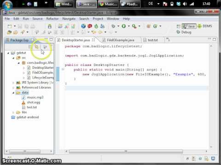Open the Navigate menu
Viewport: 221px width, 165px height.
point(69,19)
